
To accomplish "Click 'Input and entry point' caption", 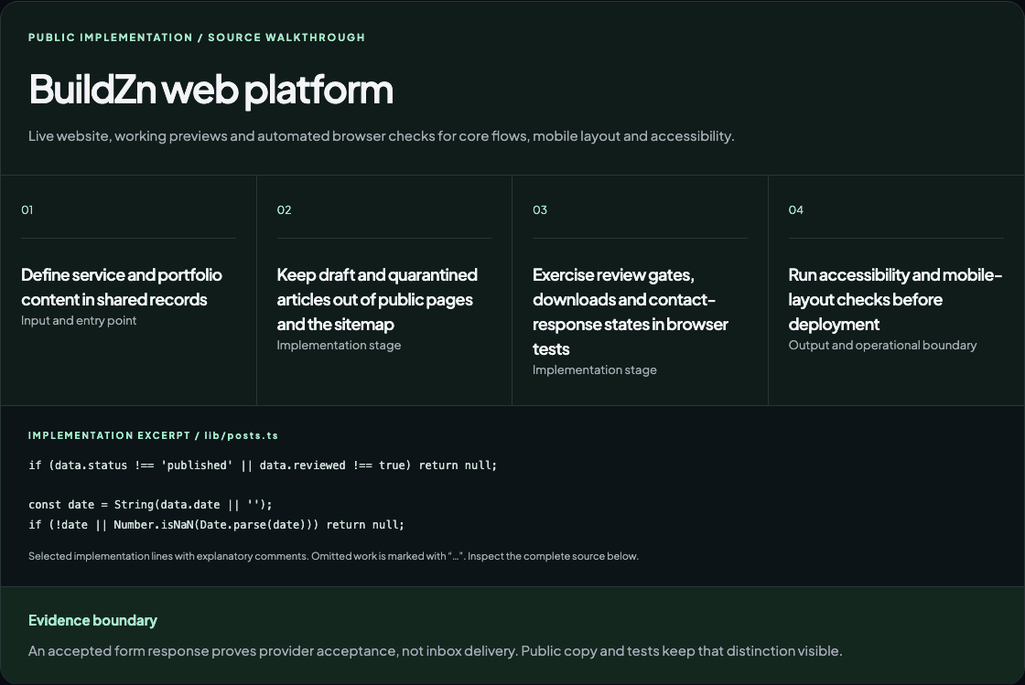I will 79,321.
